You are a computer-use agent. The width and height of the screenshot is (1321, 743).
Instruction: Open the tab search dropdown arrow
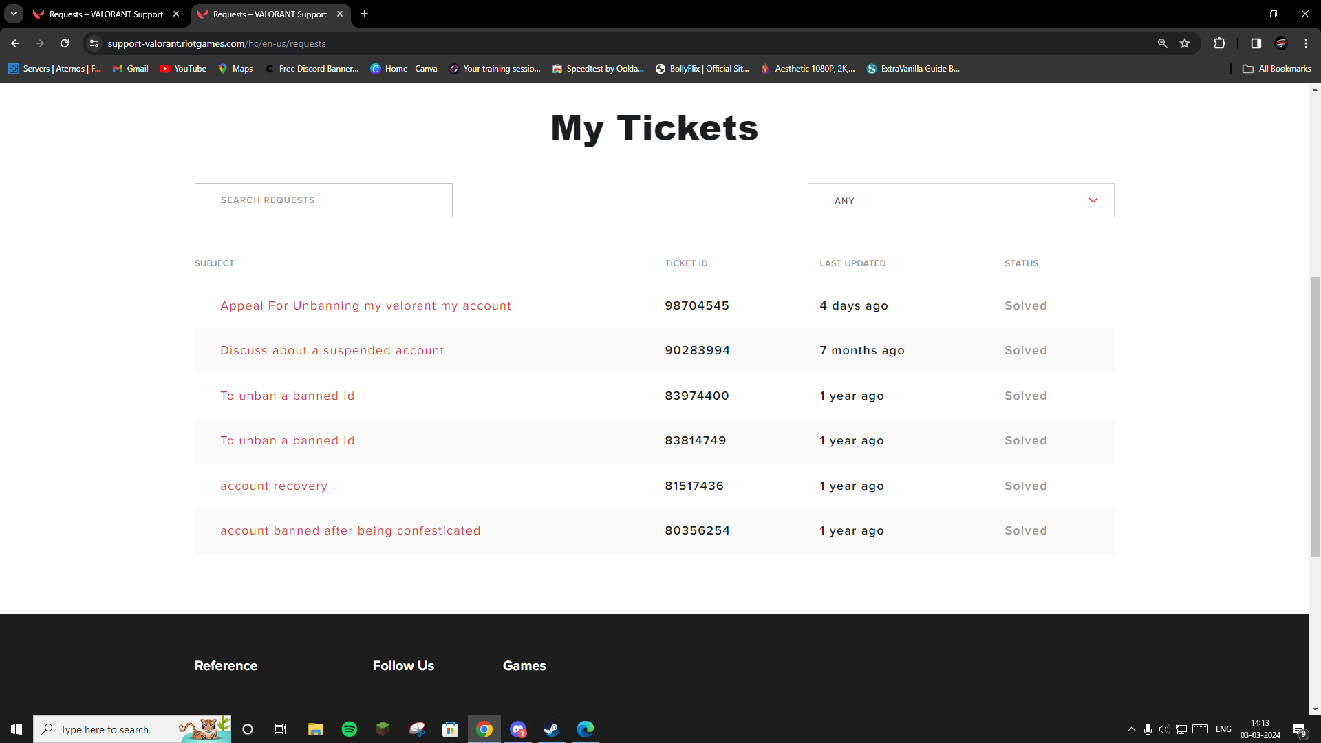point(13,14)
